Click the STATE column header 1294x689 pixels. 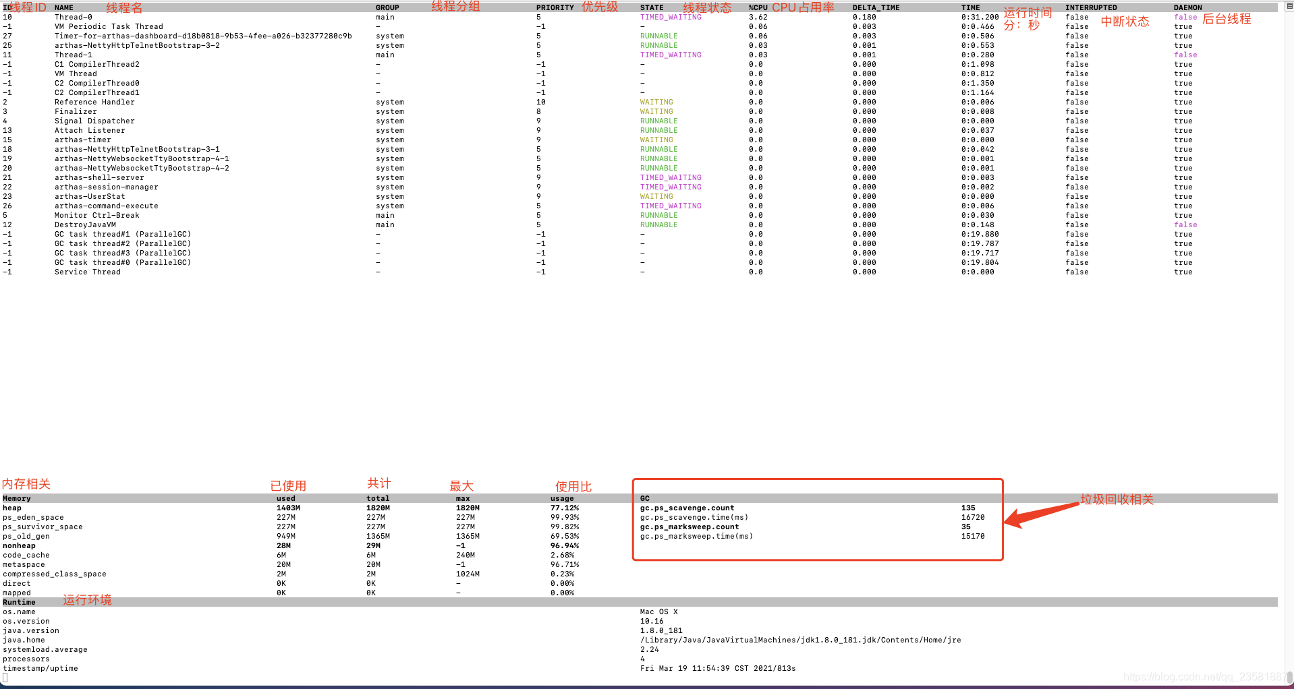(x=652, y=8)
